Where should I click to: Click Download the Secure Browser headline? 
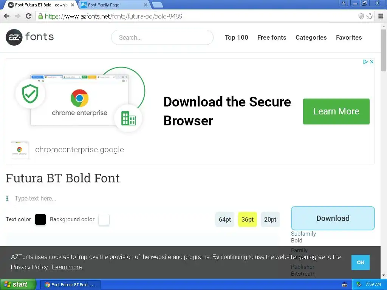coord(227,111)
